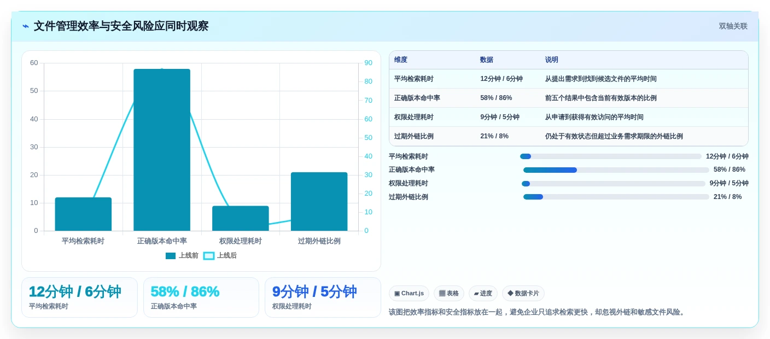
Task: Click table cell 9分钟 / 5分钟
Action: 500,117
